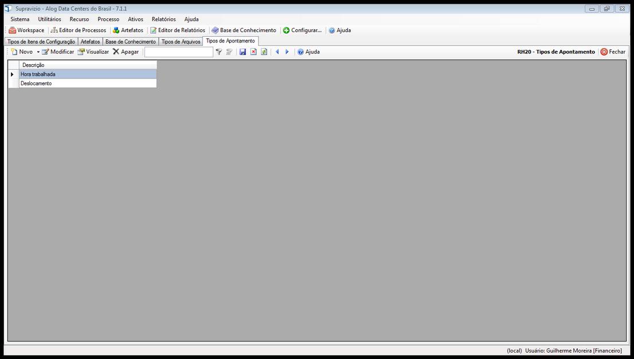Open the Utilitários menu
The width and height of the screenshot is (634, 359).
coord(50,19)
